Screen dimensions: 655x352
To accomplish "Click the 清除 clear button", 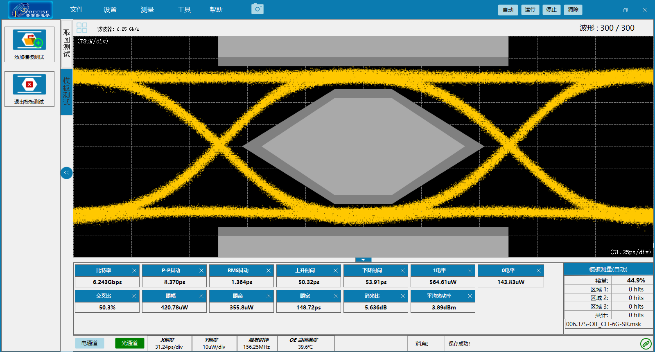I will click(x=573, y=10).
